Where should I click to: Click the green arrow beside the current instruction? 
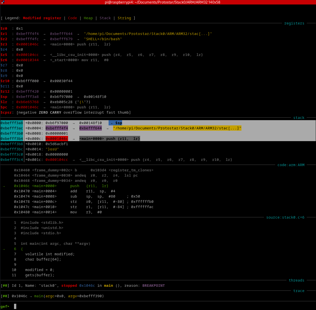pyautogui.click(x=4, y=186)
